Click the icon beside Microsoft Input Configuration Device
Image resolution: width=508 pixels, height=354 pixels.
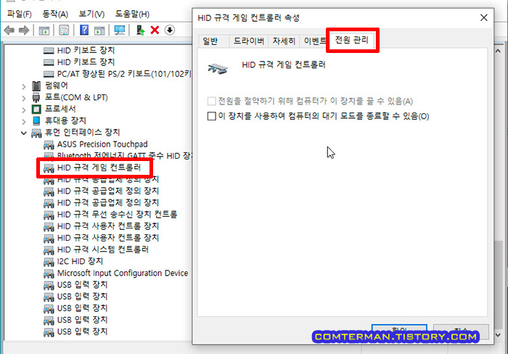[49, 273]
